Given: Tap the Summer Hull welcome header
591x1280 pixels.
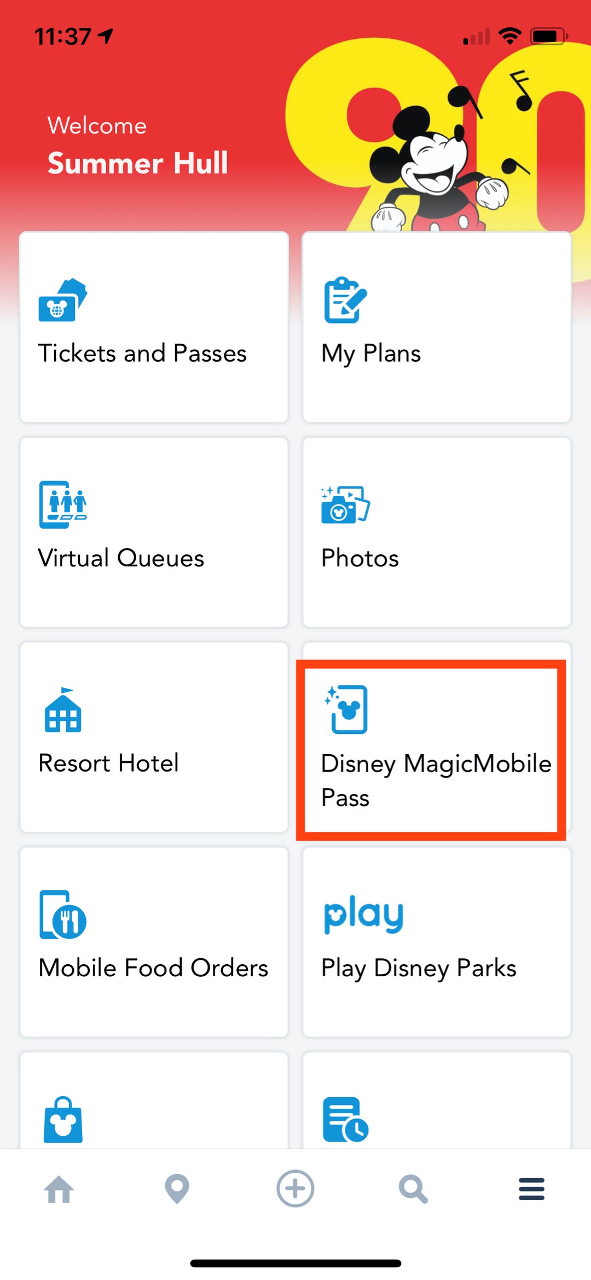Looking at the screenshot, I should click(137, 163).
